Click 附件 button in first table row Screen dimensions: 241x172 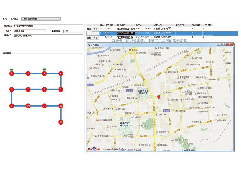pyautogui.click(x=89, y=29)
